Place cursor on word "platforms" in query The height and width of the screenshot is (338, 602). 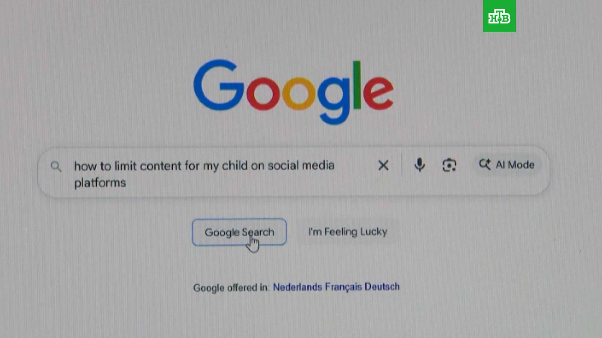(x=100, y=183)
